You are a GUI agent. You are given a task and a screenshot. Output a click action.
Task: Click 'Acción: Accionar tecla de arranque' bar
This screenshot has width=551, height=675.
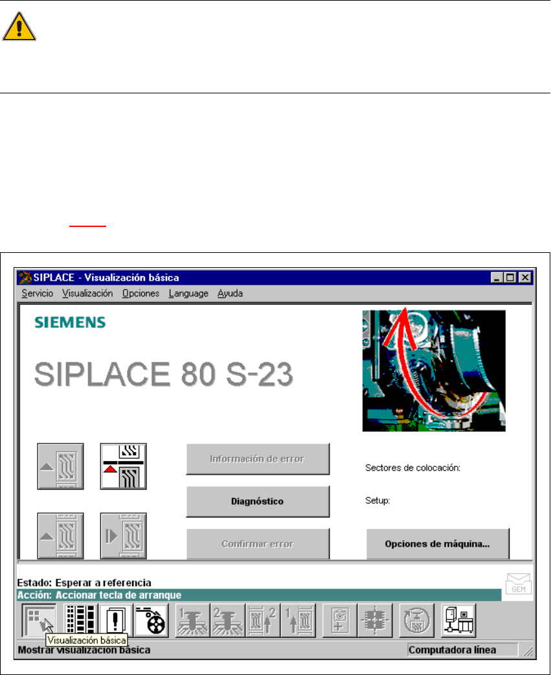pos(259,595)
